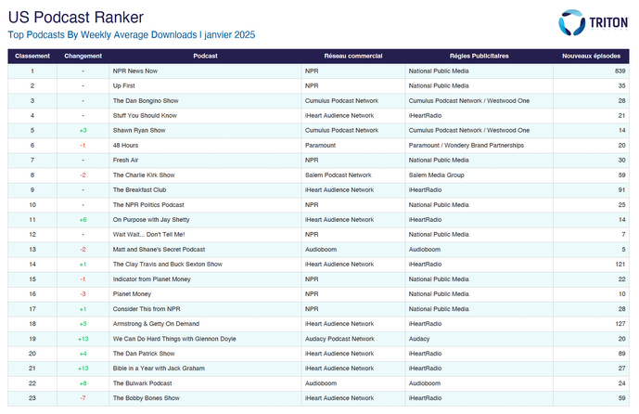Viewport: 639px width, 414px height.
Task: Select The Breakfast Club podcast
Action: pos(140,189)
